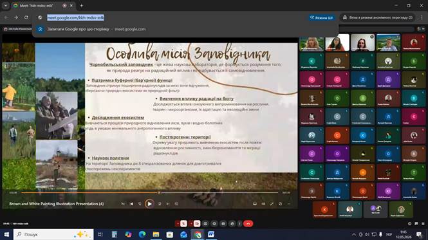
Task: Select the Meet "hkh-mdsv-edk" browser tab
Action: 43,5
